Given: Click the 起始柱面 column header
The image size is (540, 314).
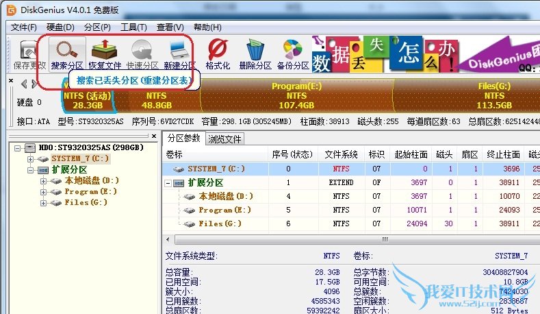Looking at the screenshot, I should click(x=411, y=154).
